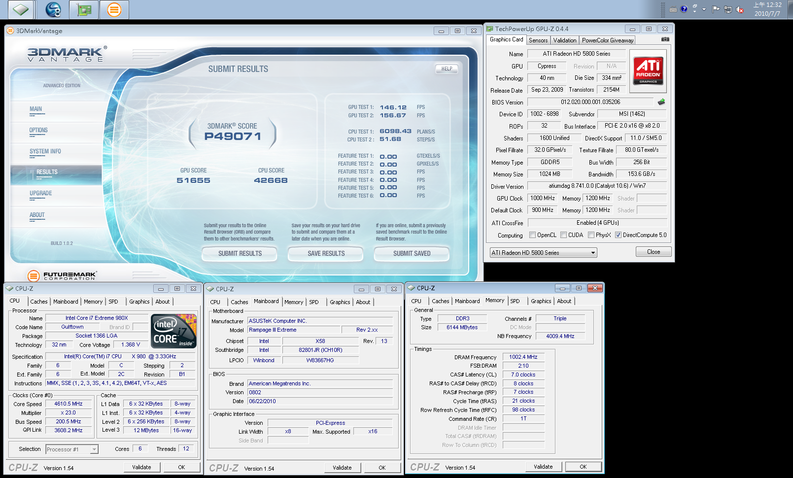
Task: Click the ATI Radeon logo in GPU-Z
Action: pos(648,71)
